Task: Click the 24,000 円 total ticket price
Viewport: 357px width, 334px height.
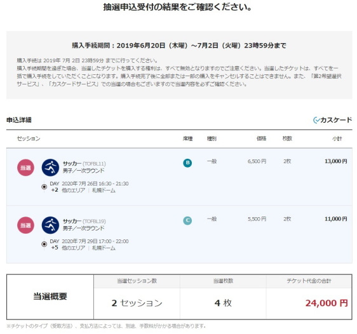Action: pyautogui.click(x=327, y=303)
